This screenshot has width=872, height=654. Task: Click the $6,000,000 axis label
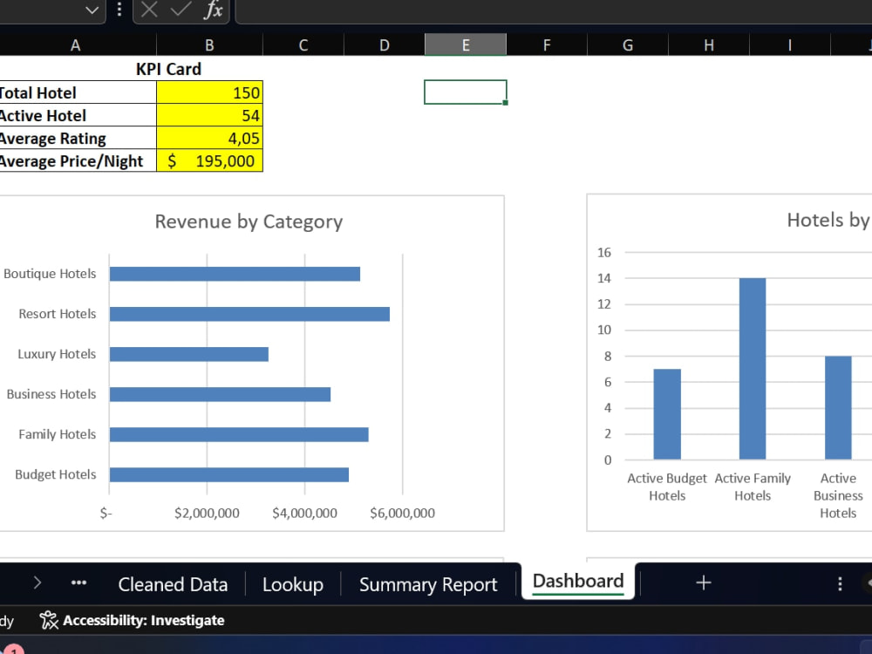pos(403,513)
